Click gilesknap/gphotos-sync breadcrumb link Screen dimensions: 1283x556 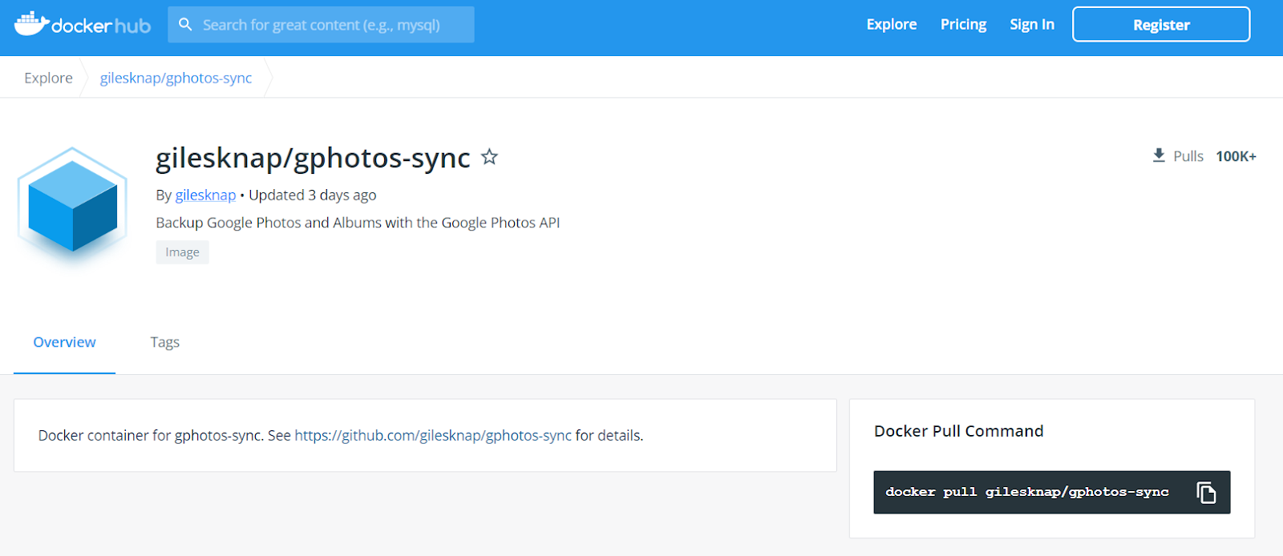(x=176, y=78)
